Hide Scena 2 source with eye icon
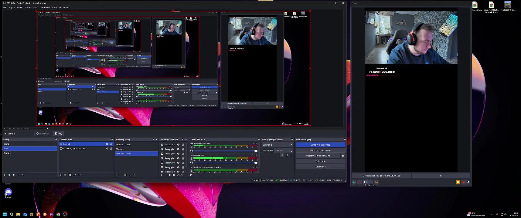This screenshot has height=218, width=521. click(107, 144)
